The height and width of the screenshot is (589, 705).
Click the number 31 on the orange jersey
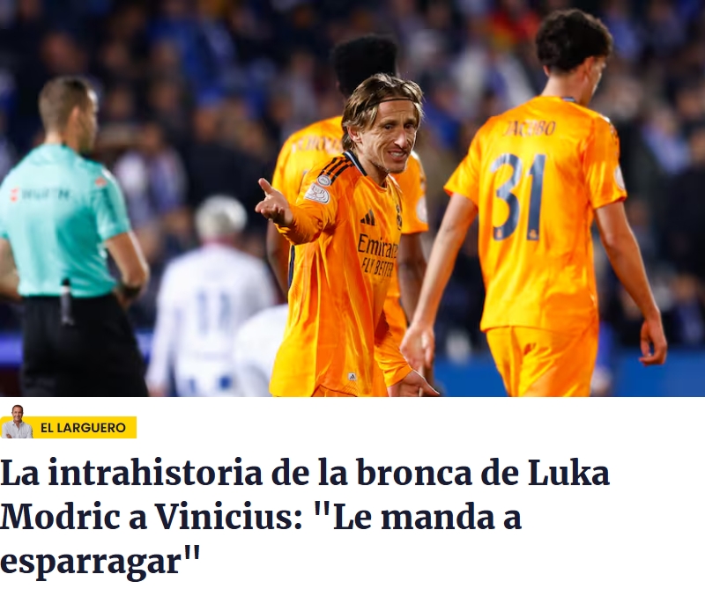518,196
